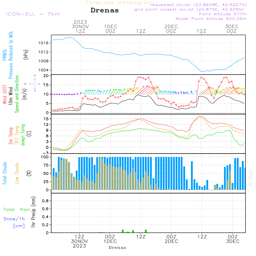Click the 'Forecast Meteogram' heading
256x256 pixels.
tap(119, 3)
